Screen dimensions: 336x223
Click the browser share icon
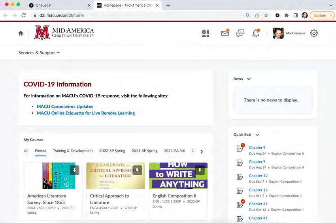pos(257,15)
